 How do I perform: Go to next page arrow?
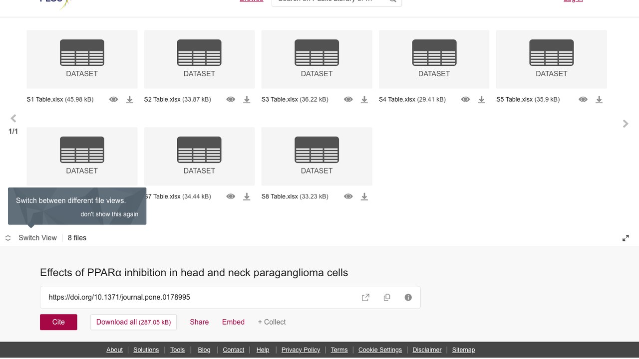click(x=626, y=124)
